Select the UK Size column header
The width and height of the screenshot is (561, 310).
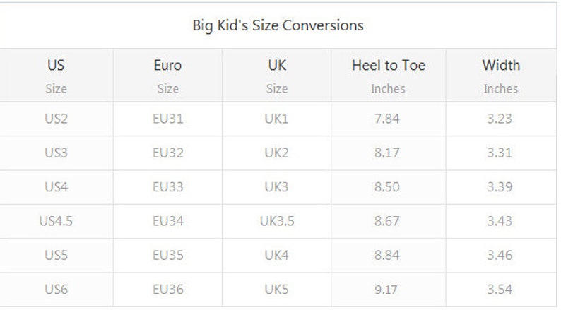pos(277,76)
